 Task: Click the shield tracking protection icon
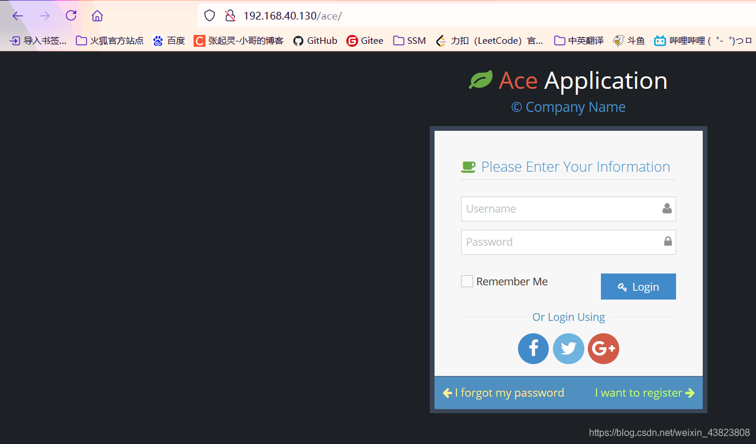209,15
